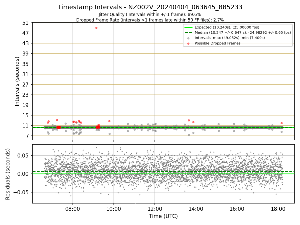Click the 'Intervals, max (49.052s), min (7.409s)' legend entry
The width and height of the screenshot is (300, 225).
pos(230,38)
